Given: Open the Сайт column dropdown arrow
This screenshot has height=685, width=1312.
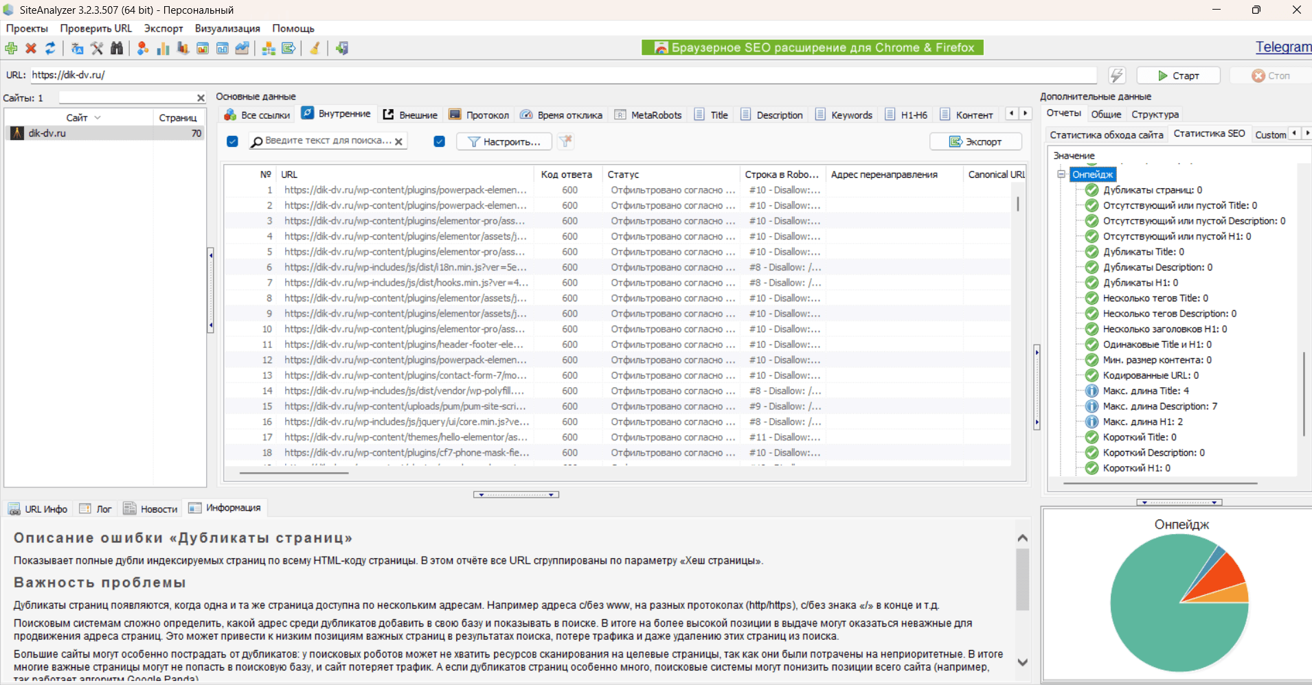Looking at the screenshot, I should [98, 117].
